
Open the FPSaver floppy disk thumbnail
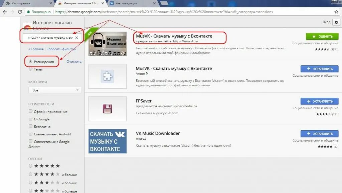(x=108, y=109)
